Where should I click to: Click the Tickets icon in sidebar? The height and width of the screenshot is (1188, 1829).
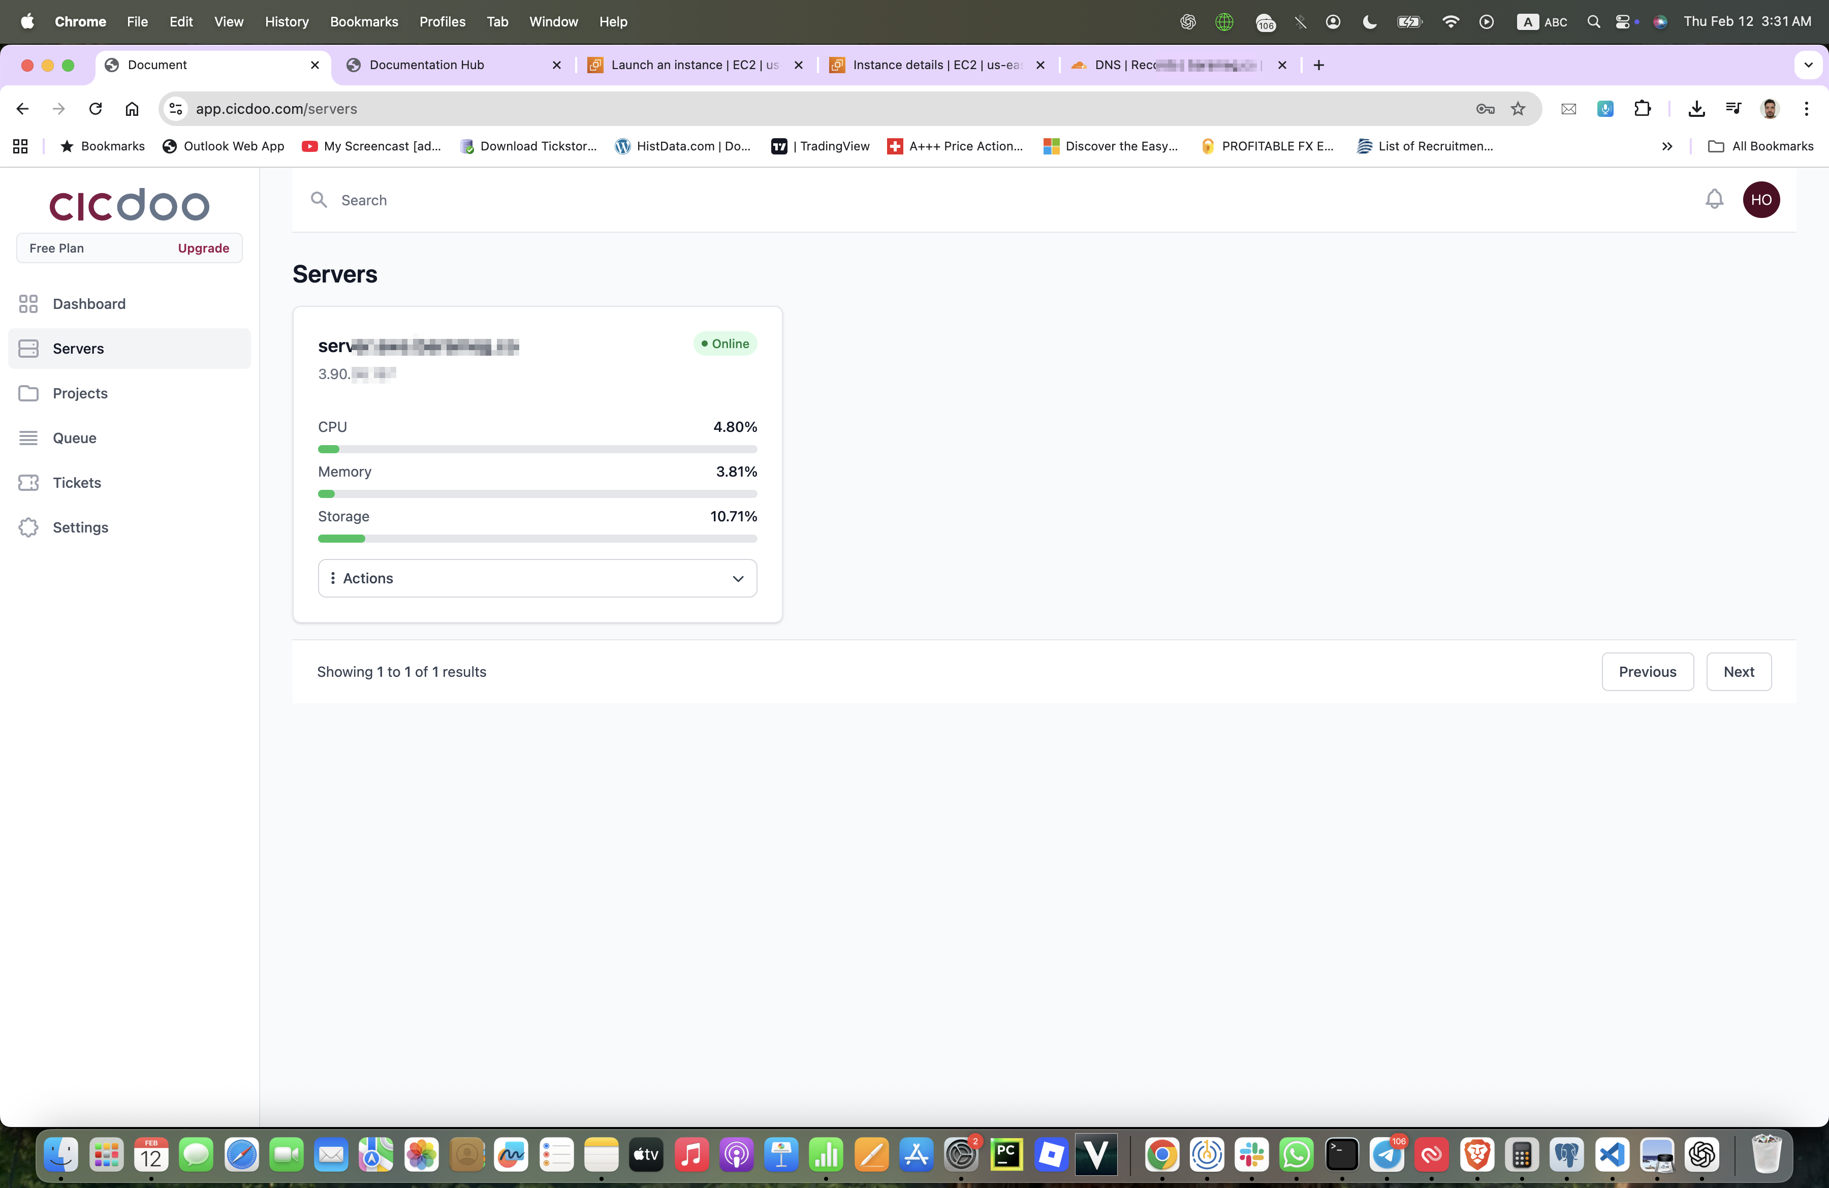point(28,483)
